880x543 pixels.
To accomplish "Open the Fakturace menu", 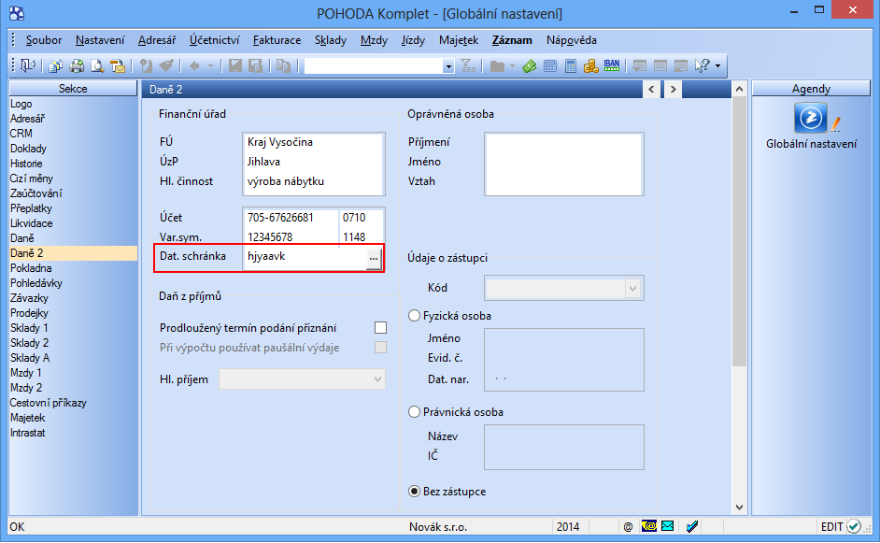I will tap(277, 40).
